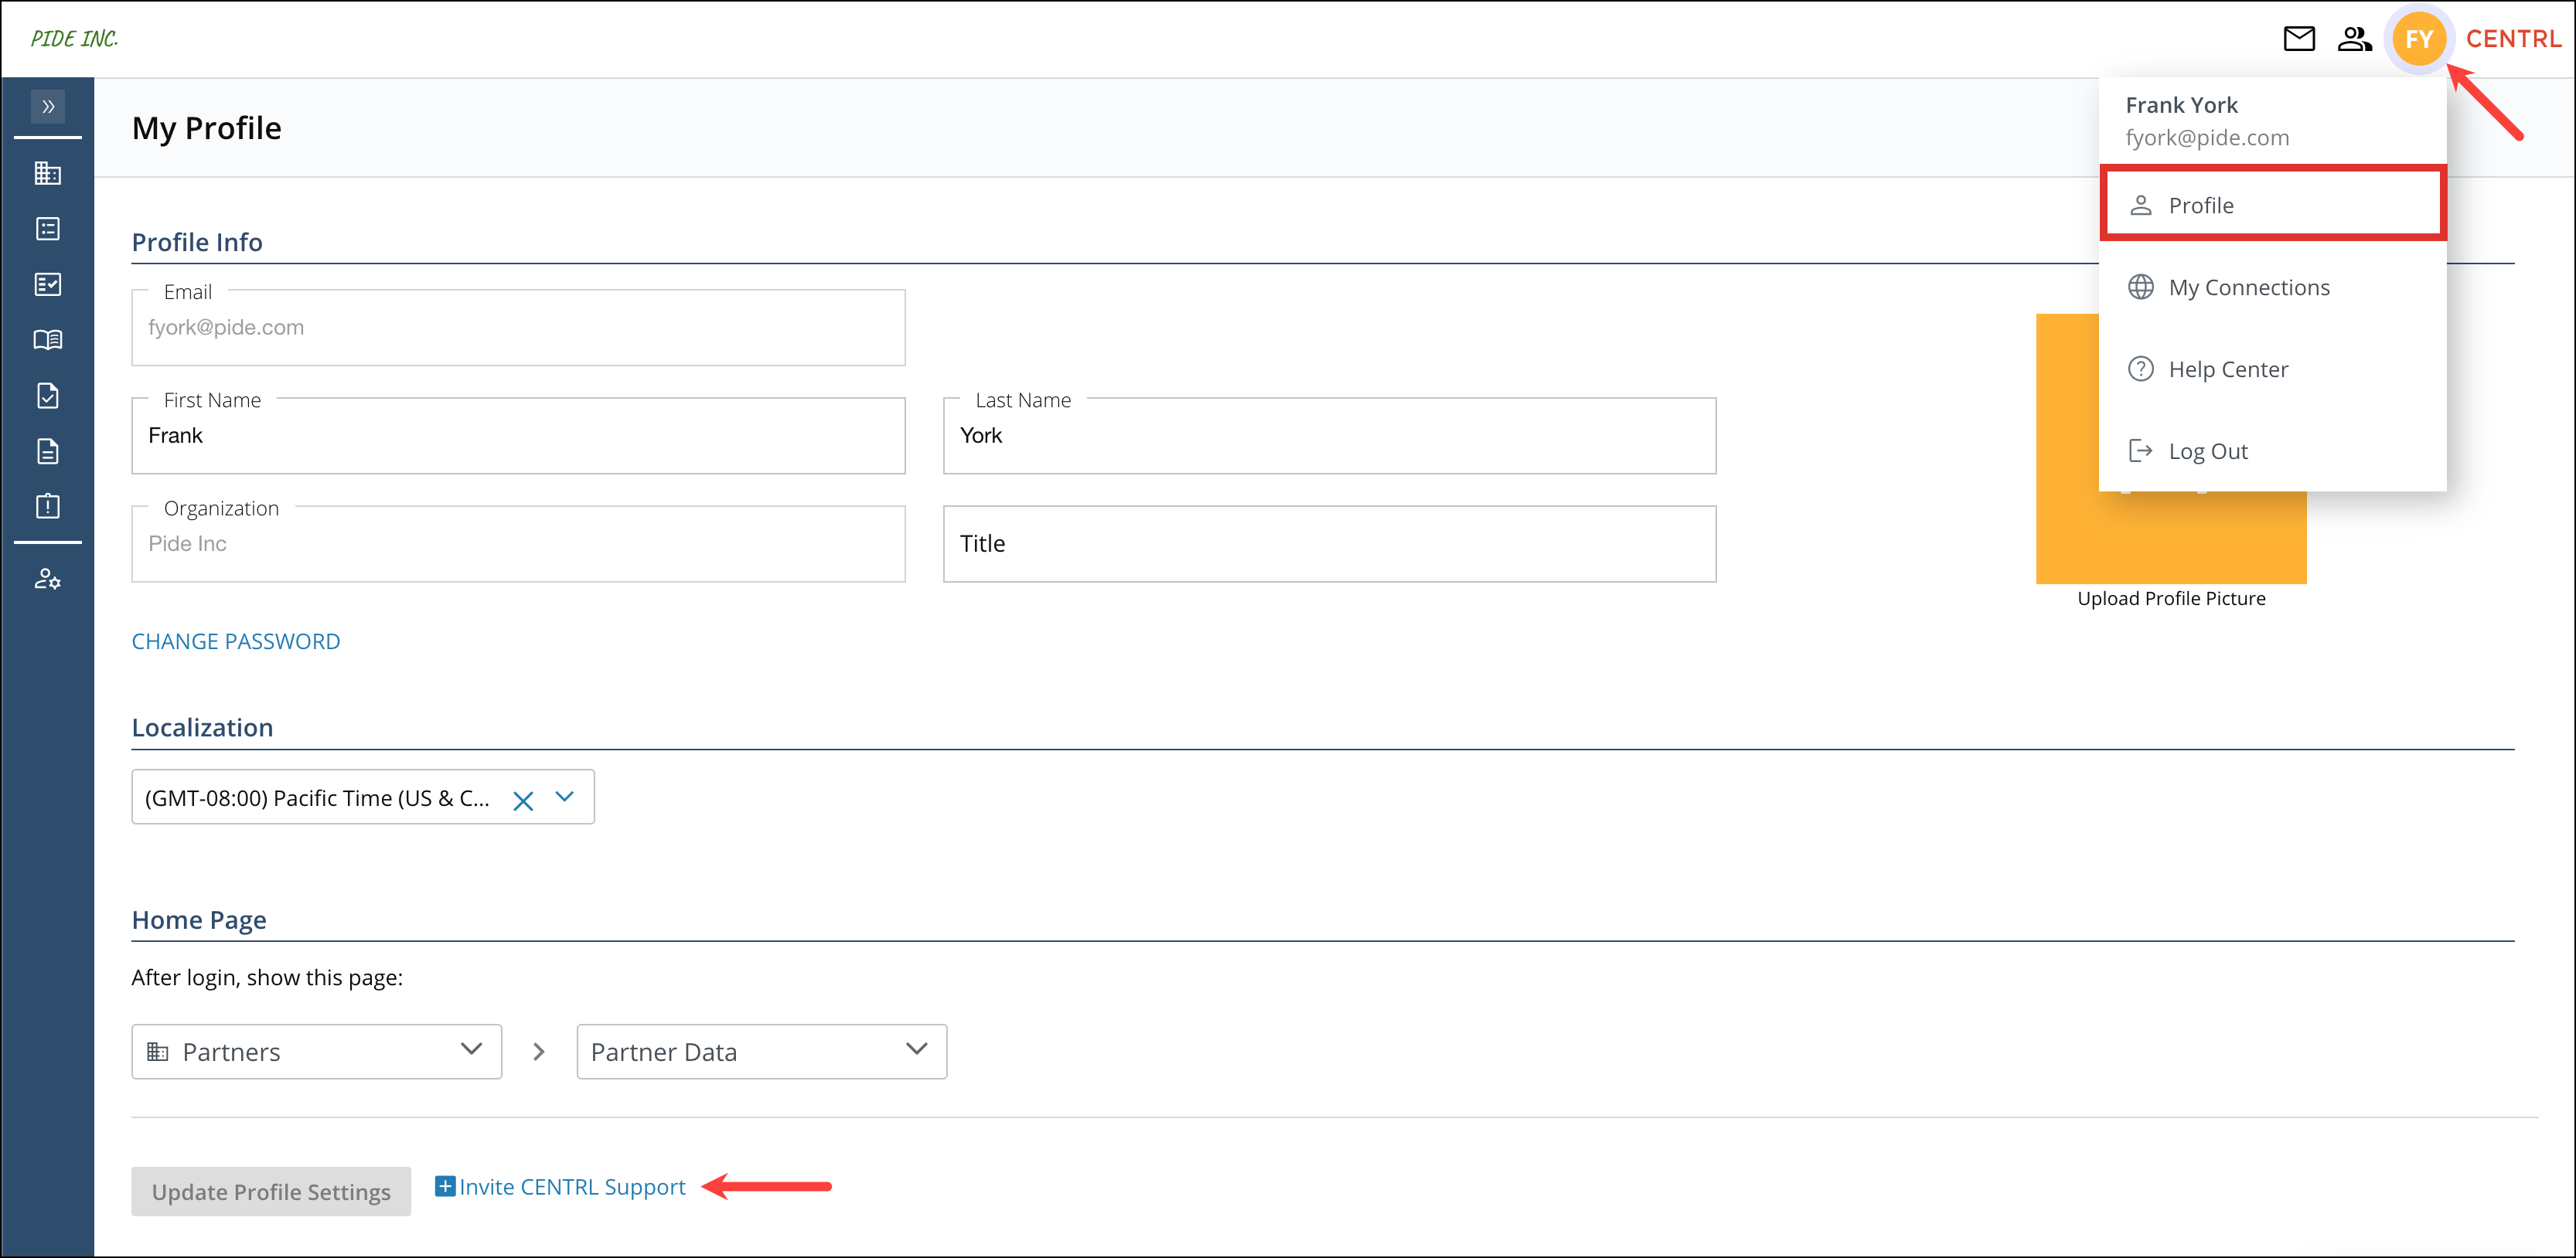
Task: Click fyork@pide.com in the user menu
Action: tap(2207, 138)
